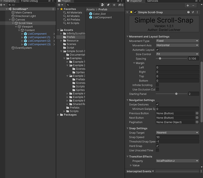This screenshot has height=178, width=203.
Task: Click the EventSystem object icon
Action: coord(13,48)
